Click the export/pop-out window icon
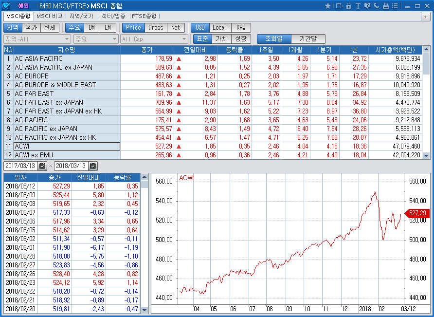 [x=339, y=6]
